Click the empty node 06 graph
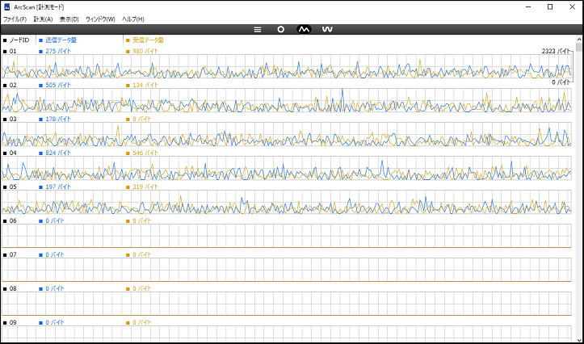 [287, 236]
